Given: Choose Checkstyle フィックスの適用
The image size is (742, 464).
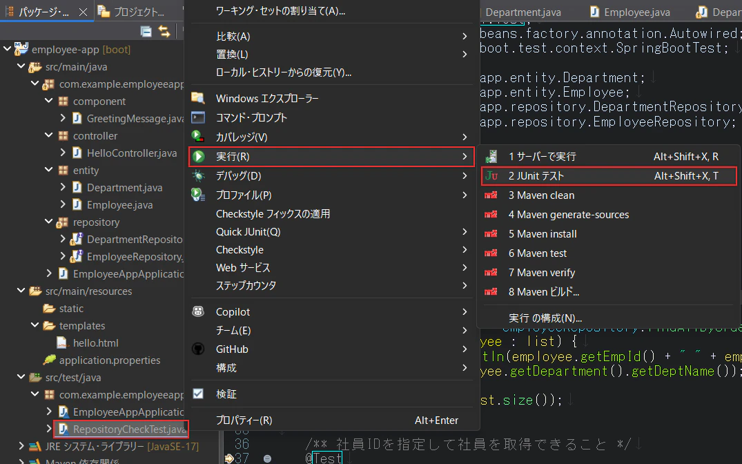Looking at the screenshot, I should click(331, 214).
